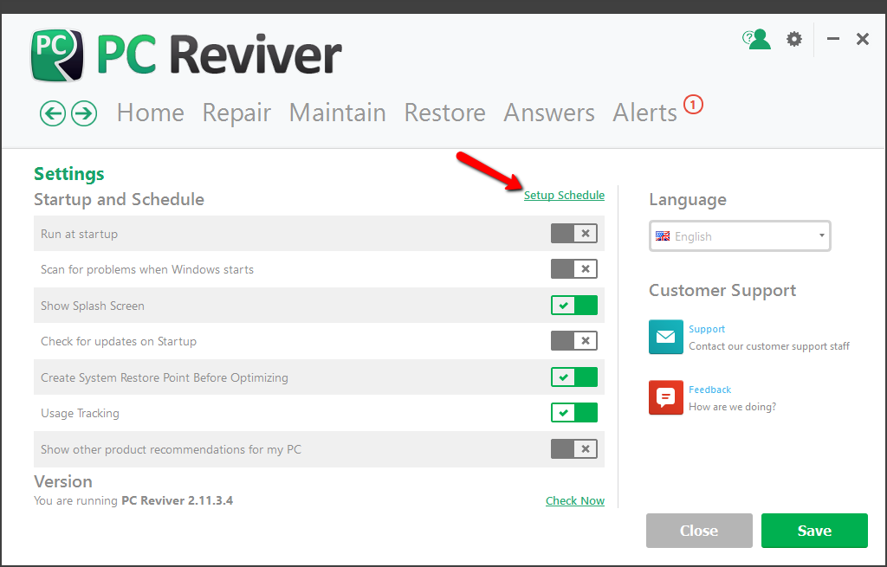Minimize the PC Reviver window
Viewport: 887px width, 567px height.
click(832, 39)
